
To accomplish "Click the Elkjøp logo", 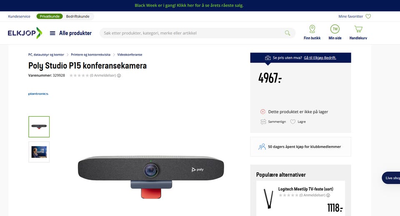I will (x=25, y=33).
